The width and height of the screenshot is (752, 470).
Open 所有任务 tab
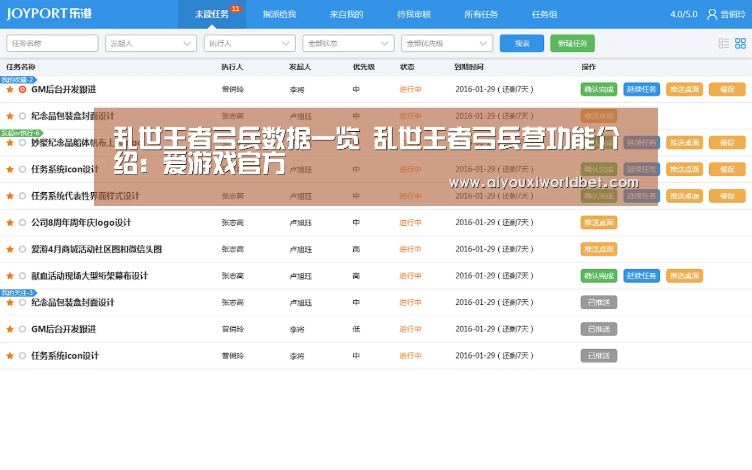481,14
